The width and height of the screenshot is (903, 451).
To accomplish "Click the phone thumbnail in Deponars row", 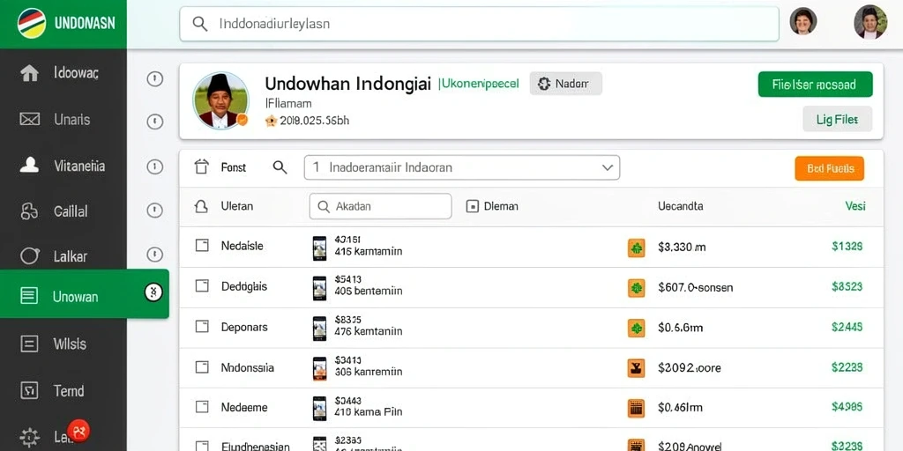I will (x=319, y=329).
